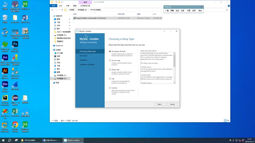Click the description box scroll down arrow

click(174, 83)
